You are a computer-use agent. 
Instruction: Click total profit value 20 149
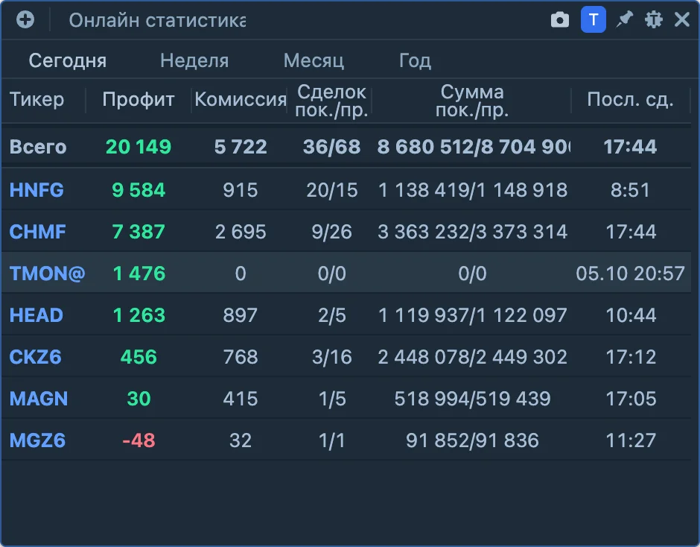pyautogui.click(x=139, y=147)
